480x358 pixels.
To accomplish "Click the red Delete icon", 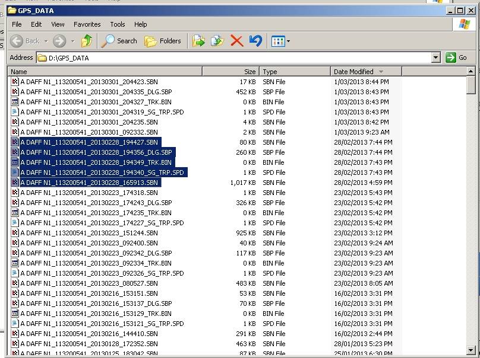I will pyautogui.click(x=236, y=41).
